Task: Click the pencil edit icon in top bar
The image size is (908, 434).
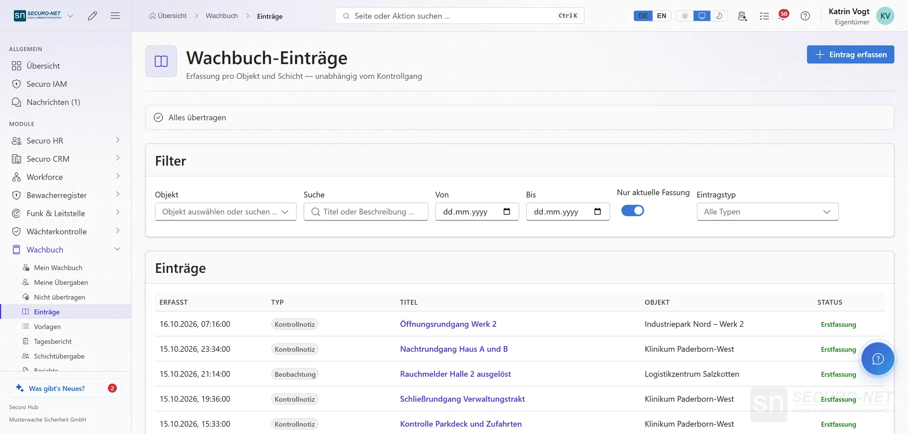Action: pyautogui.click(x=93, y=16)
